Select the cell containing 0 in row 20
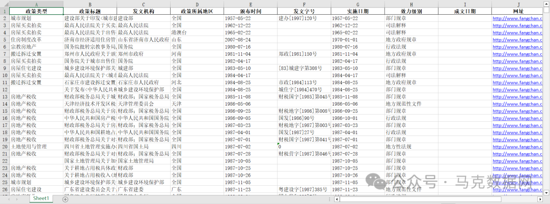The image size is (550, 204). click(304, 146)
